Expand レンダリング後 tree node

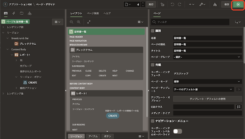tap(3, 94)
